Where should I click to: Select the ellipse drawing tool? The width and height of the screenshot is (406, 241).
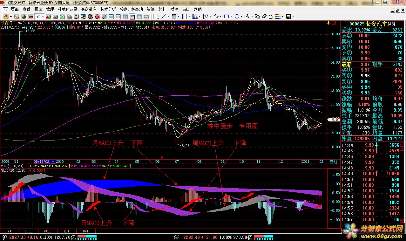pos(237,17)
